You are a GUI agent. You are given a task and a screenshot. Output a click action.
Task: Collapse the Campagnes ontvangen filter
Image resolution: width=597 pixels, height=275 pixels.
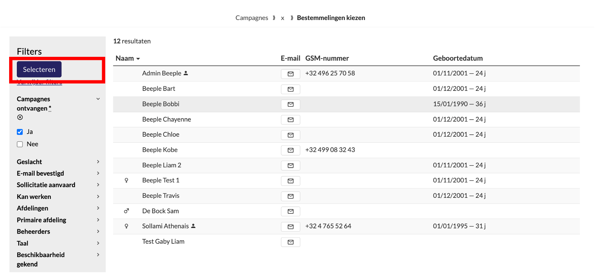point(98,99)
